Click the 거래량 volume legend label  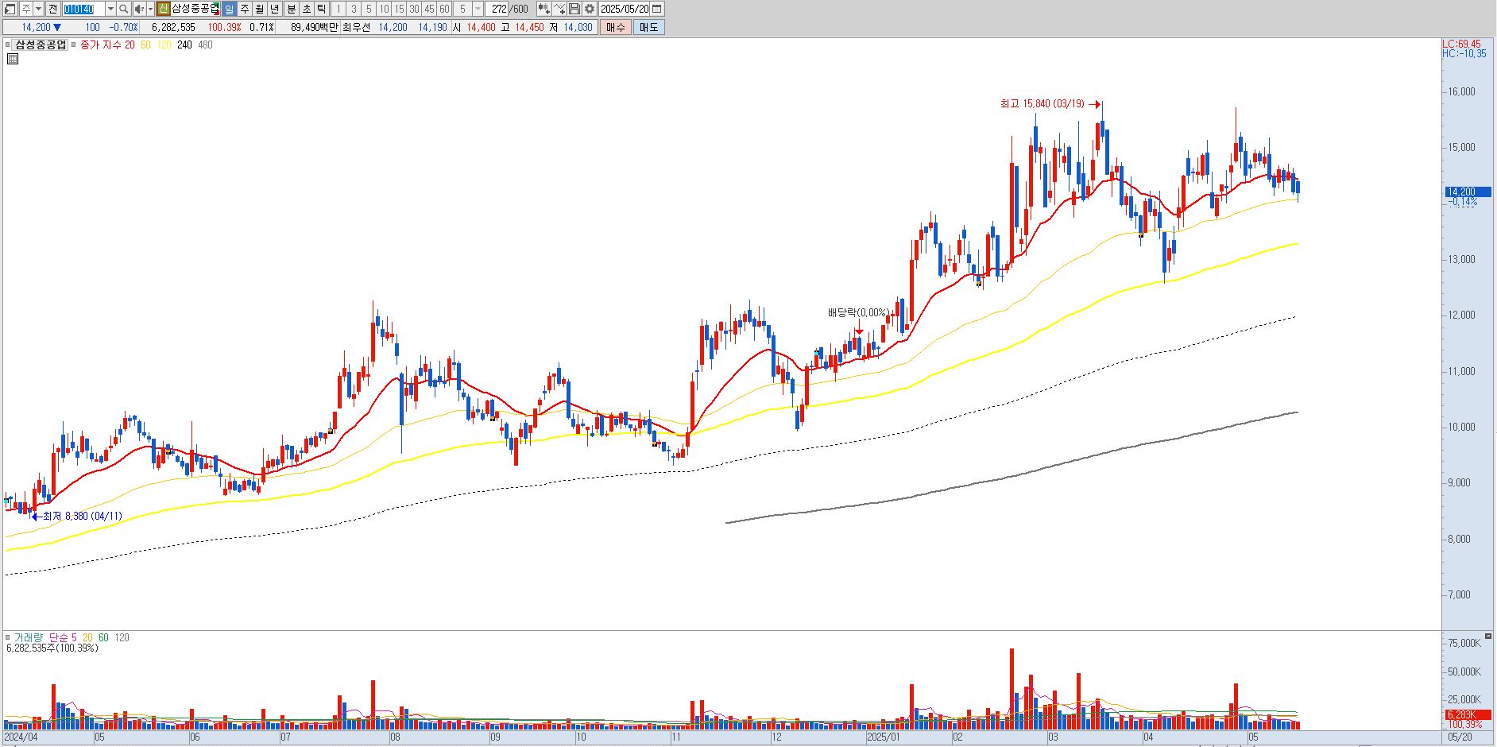29,637
